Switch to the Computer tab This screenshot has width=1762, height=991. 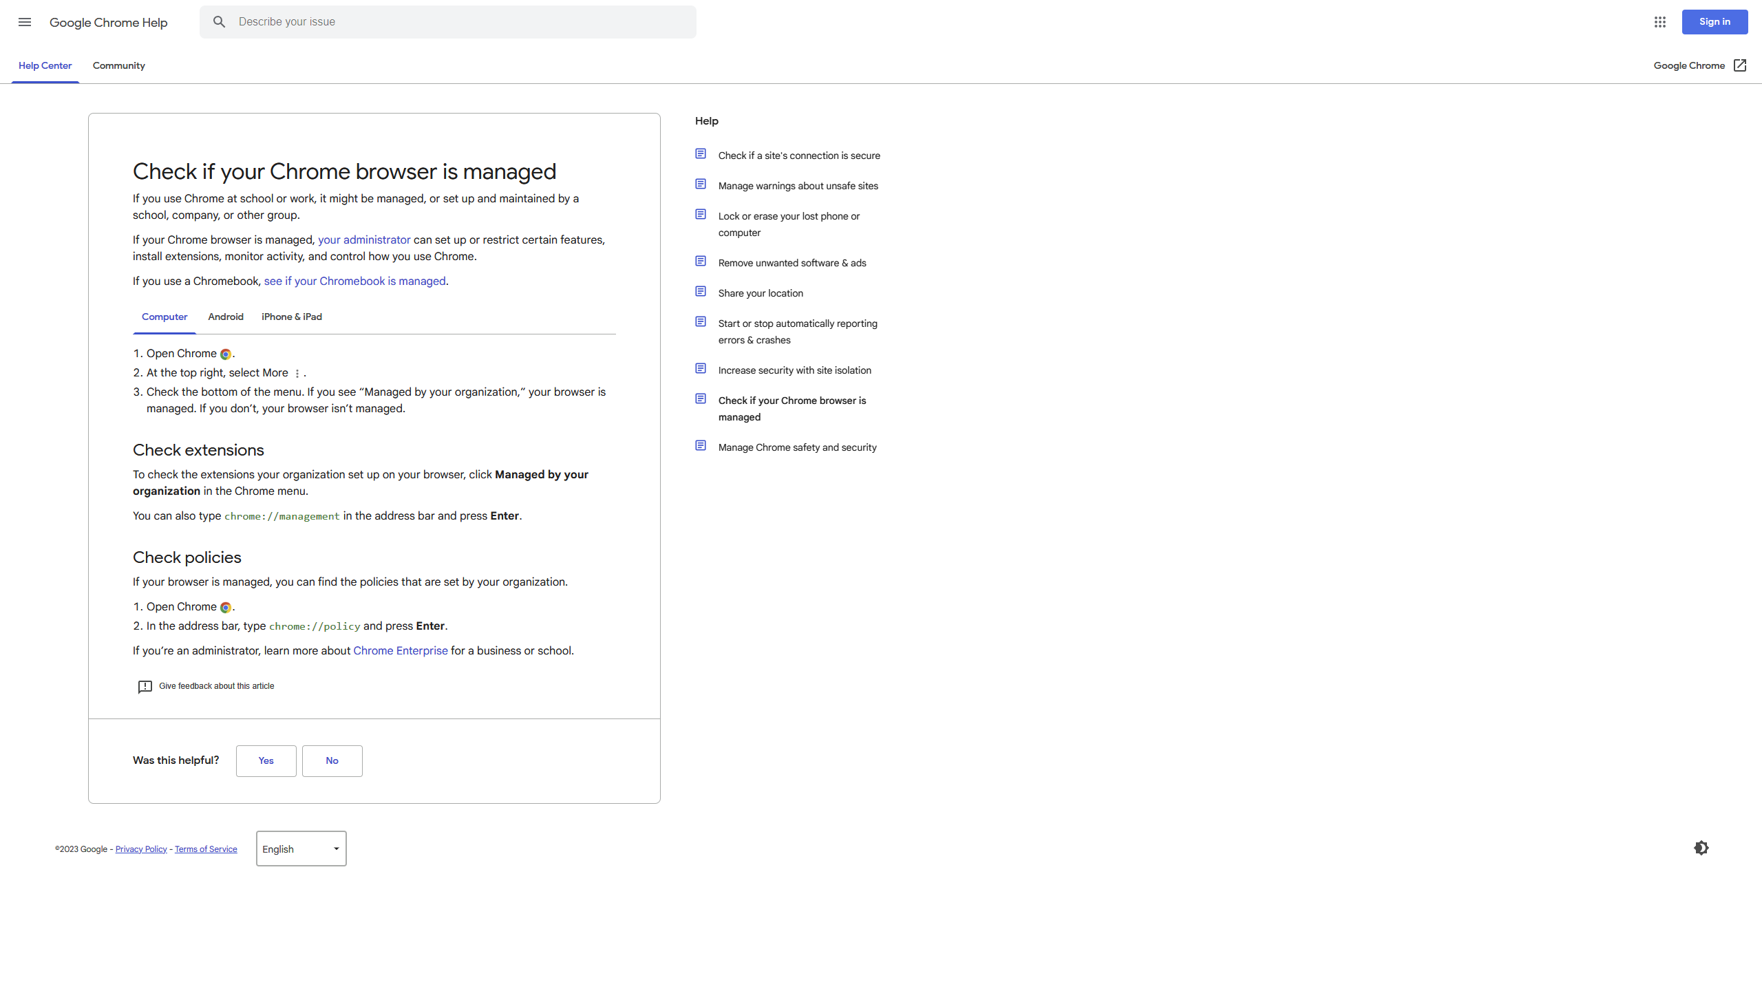coord(164,317)
